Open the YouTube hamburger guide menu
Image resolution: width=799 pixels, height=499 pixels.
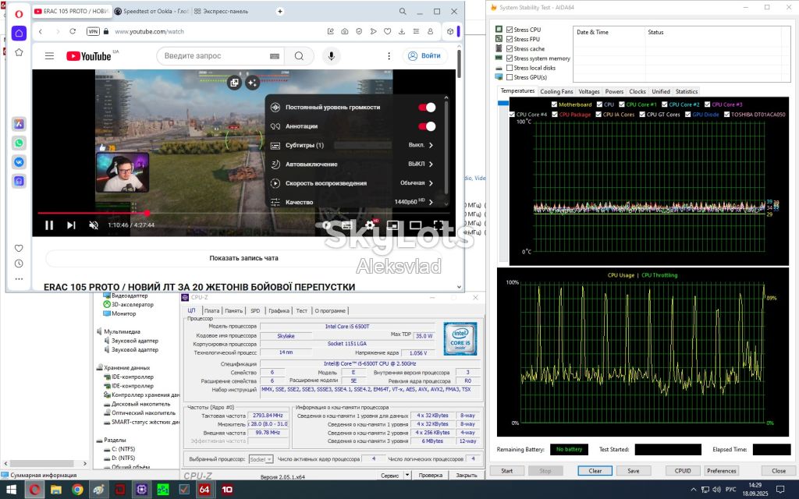pos(49,56)
